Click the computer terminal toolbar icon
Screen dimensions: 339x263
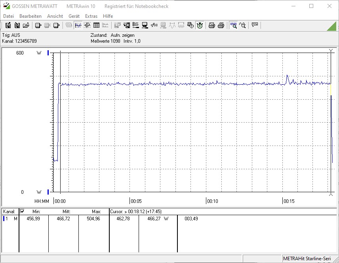145,25
